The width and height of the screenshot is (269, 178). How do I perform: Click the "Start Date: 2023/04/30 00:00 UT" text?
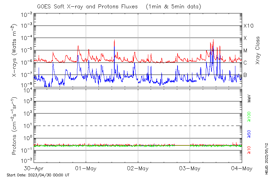point(38,175)
